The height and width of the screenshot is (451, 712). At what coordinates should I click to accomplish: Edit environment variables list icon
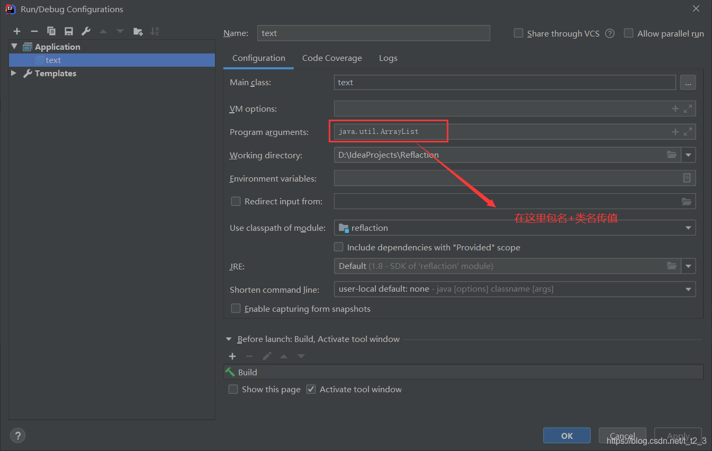click(x=687, y=178)
